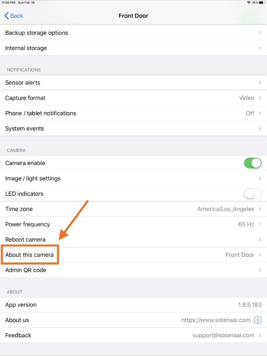
Task: Tap Reboot camera
Action: (133, 240)
